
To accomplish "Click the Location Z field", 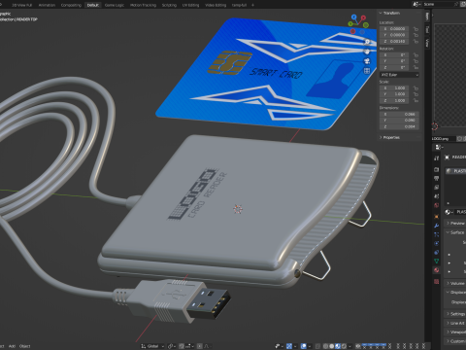I will [x=394, y=42].
